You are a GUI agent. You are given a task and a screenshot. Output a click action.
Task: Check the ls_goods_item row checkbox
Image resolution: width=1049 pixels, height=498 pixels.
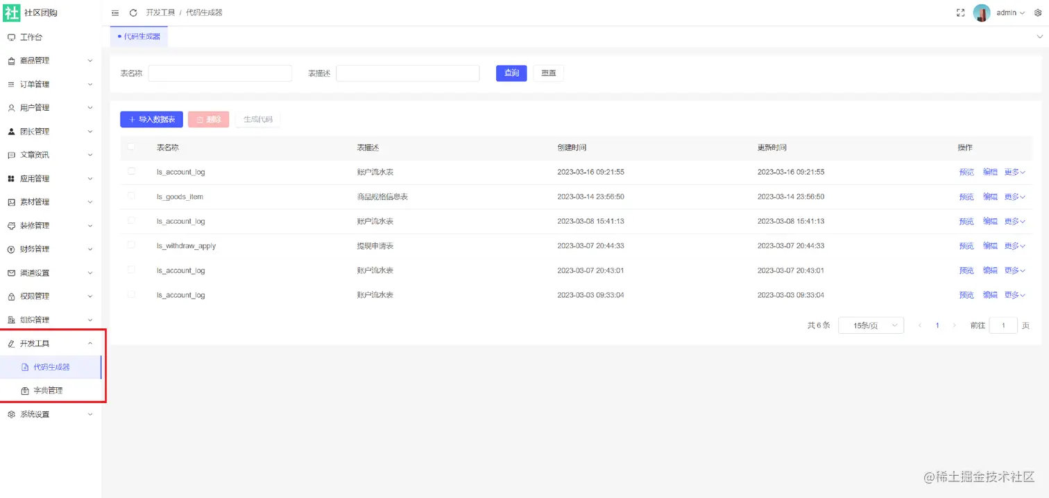pyautogui.click(x=131, y=196)
